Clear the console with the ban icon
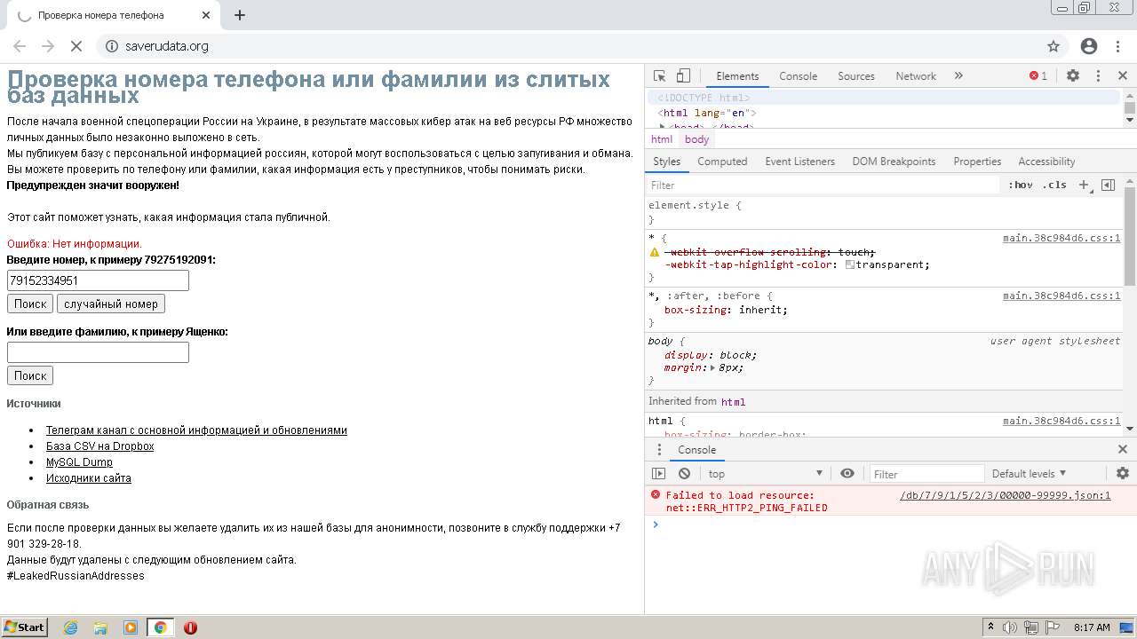This screenshot has width=1137, height=639. pos(684,474)
